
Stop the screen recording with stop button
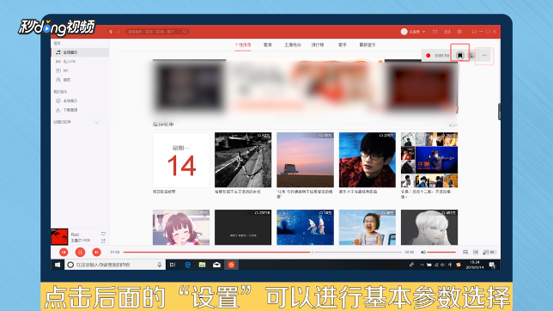(460, 56)
